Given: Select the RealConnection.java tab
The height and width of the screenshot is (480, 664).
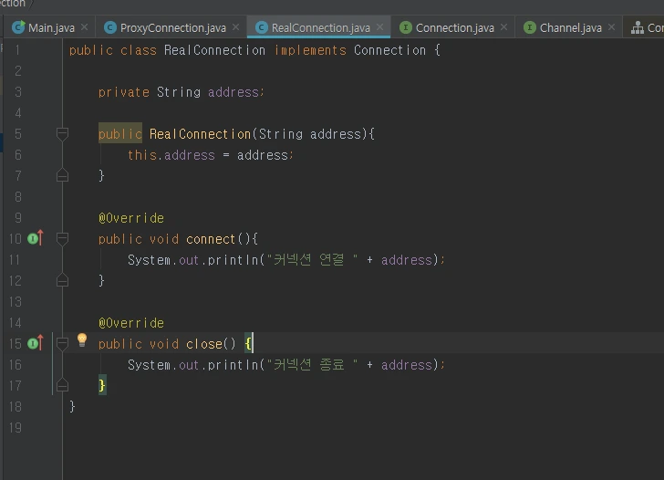Looking at the screenshot, I should (x=320, y=28).
